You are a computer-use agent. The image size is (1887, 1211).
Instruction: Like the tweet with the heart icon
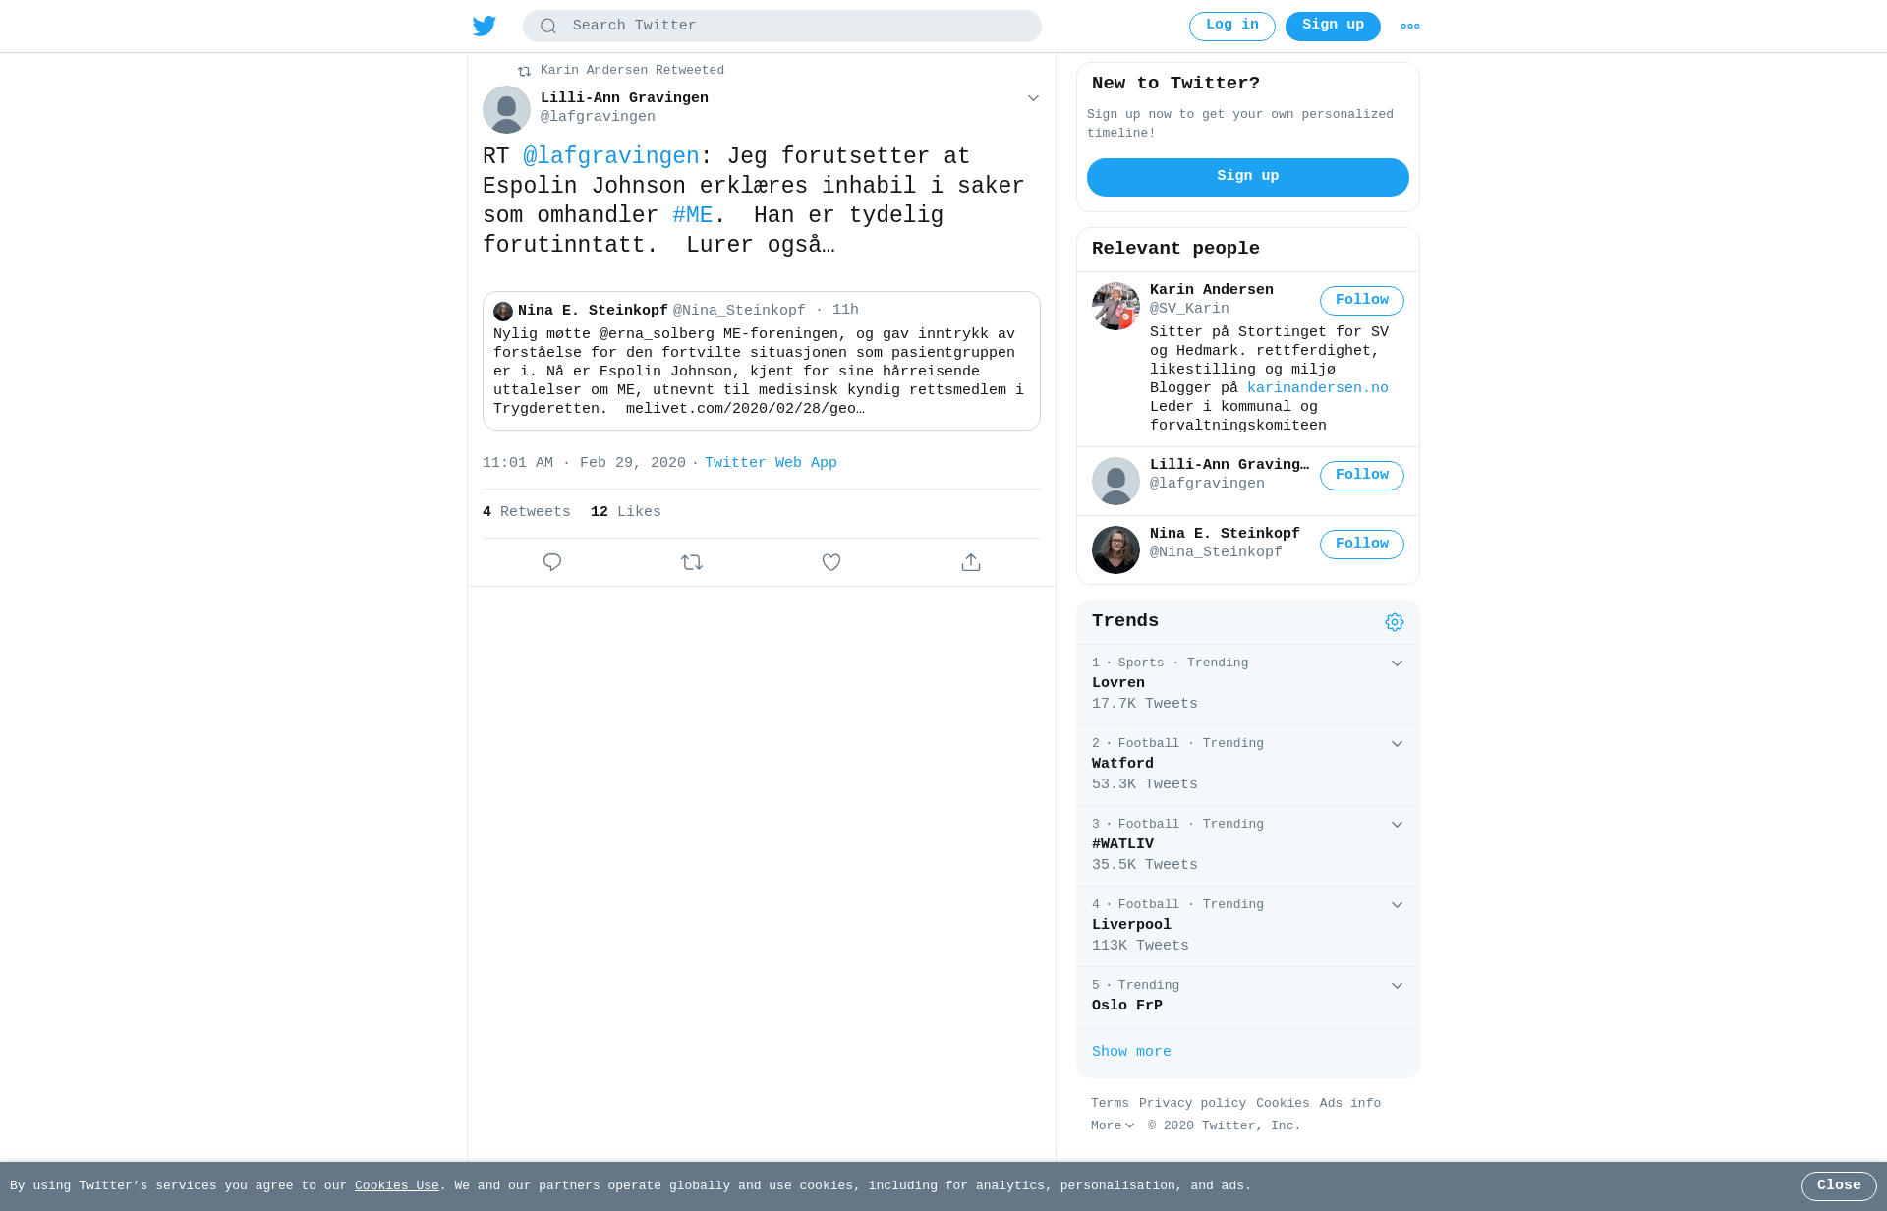click(x=831, y=562)
